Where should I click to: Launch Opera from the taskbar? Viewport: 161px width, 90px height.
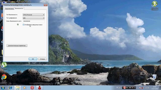click(32, 88)
